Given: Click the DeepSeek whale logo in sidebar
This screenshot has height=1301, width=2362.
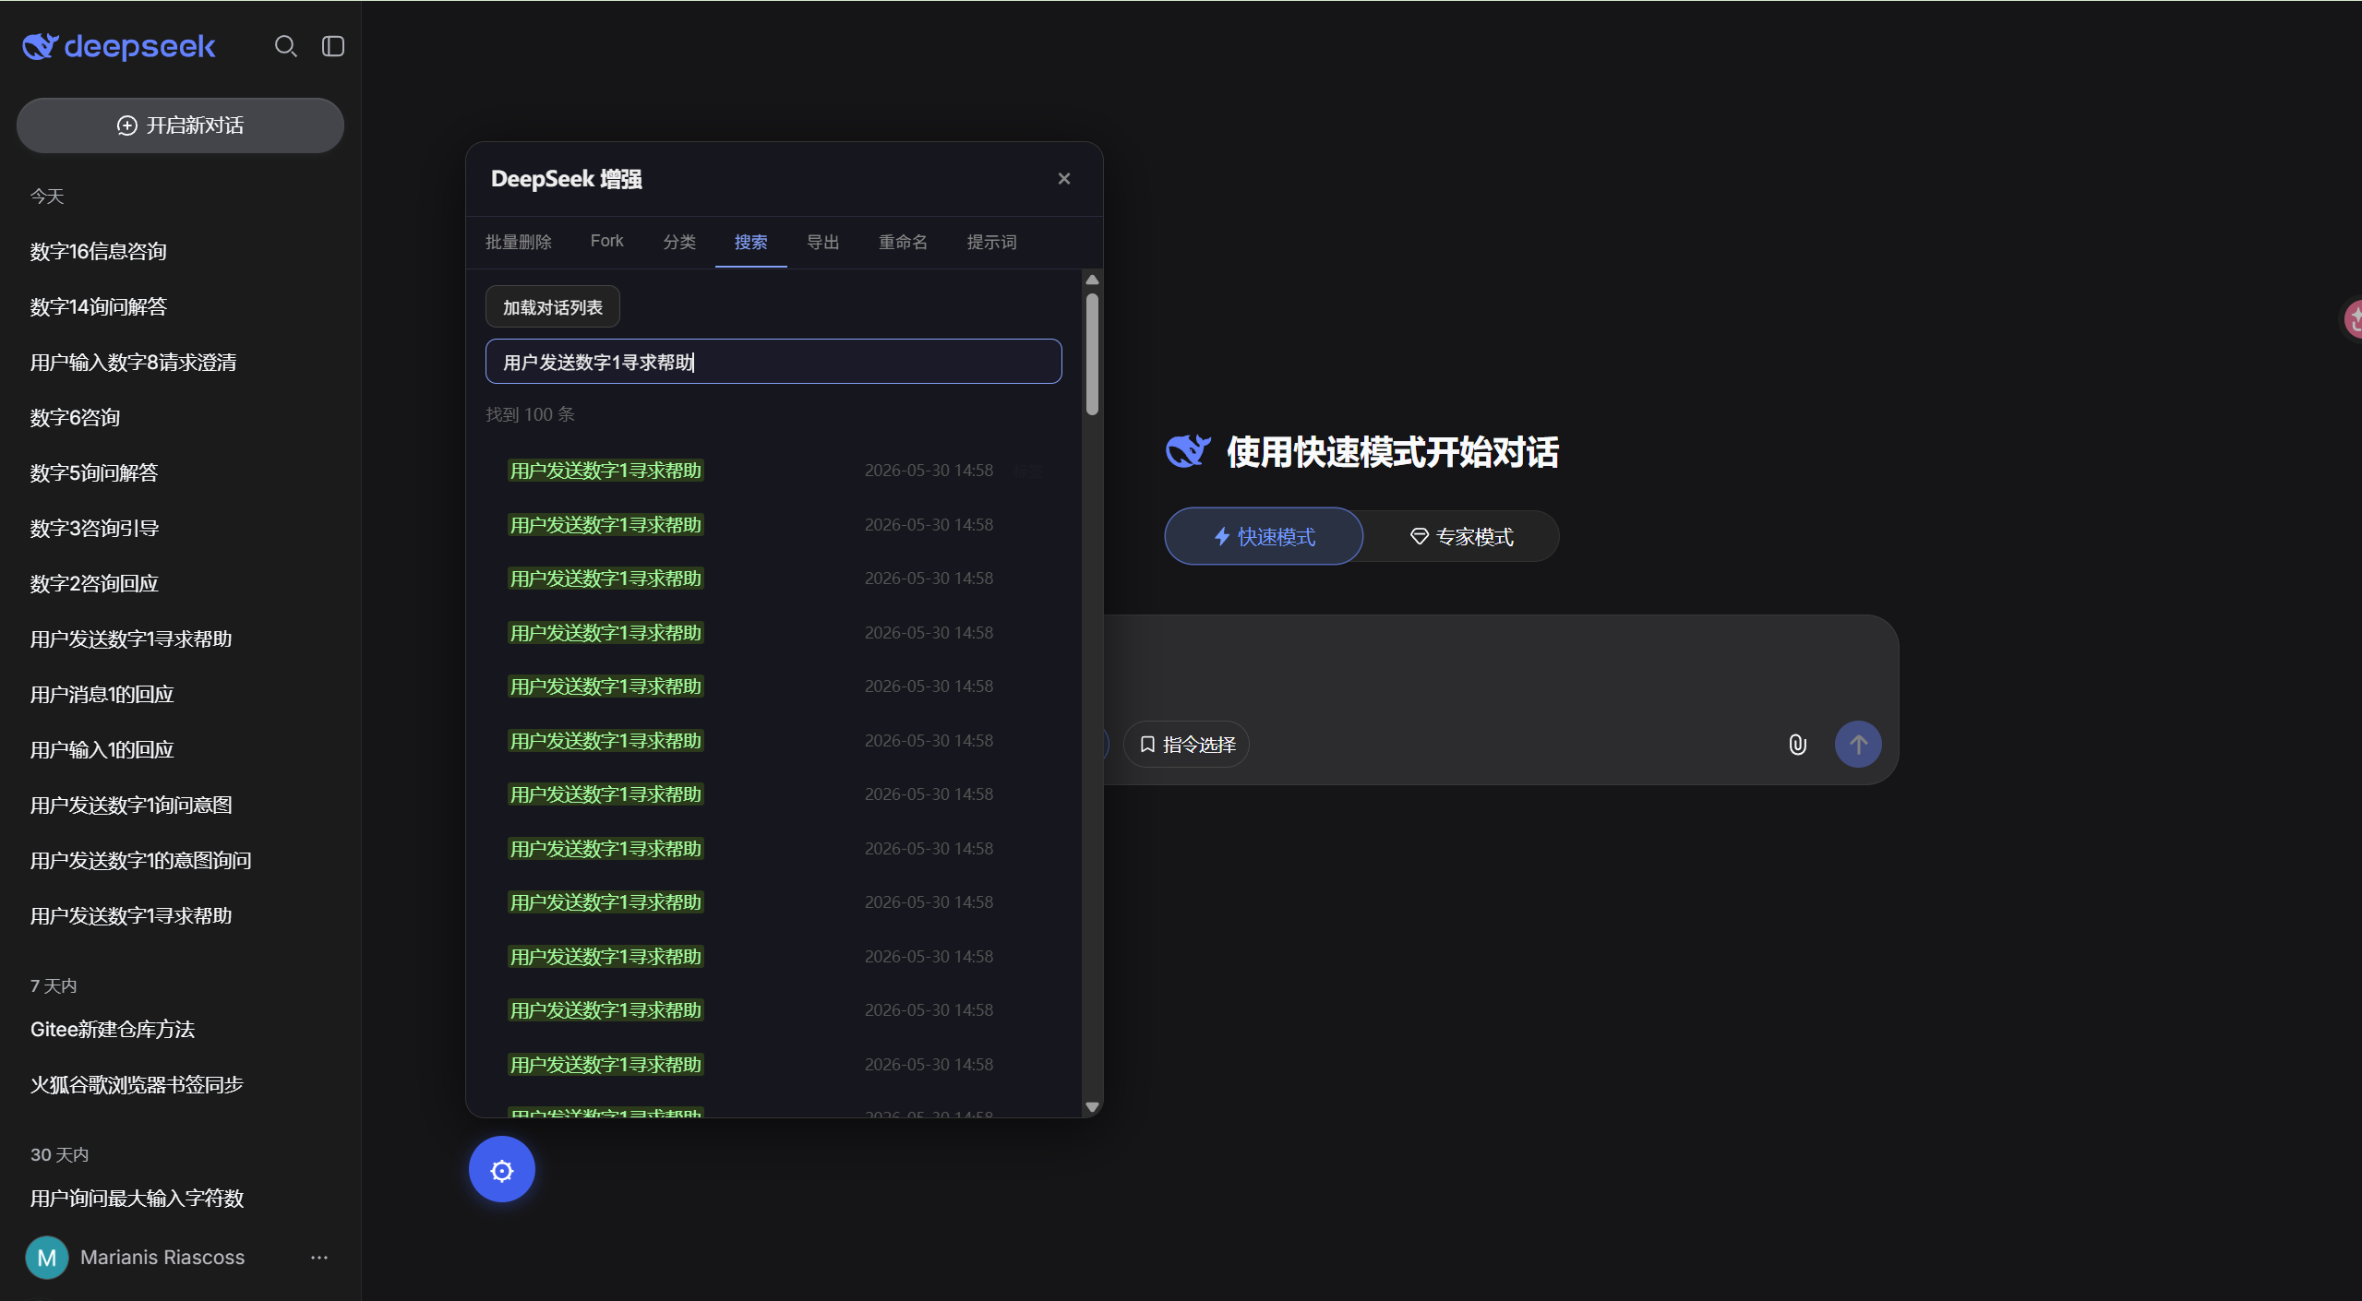Looking at the screenshot, I should tap(119, 46).
